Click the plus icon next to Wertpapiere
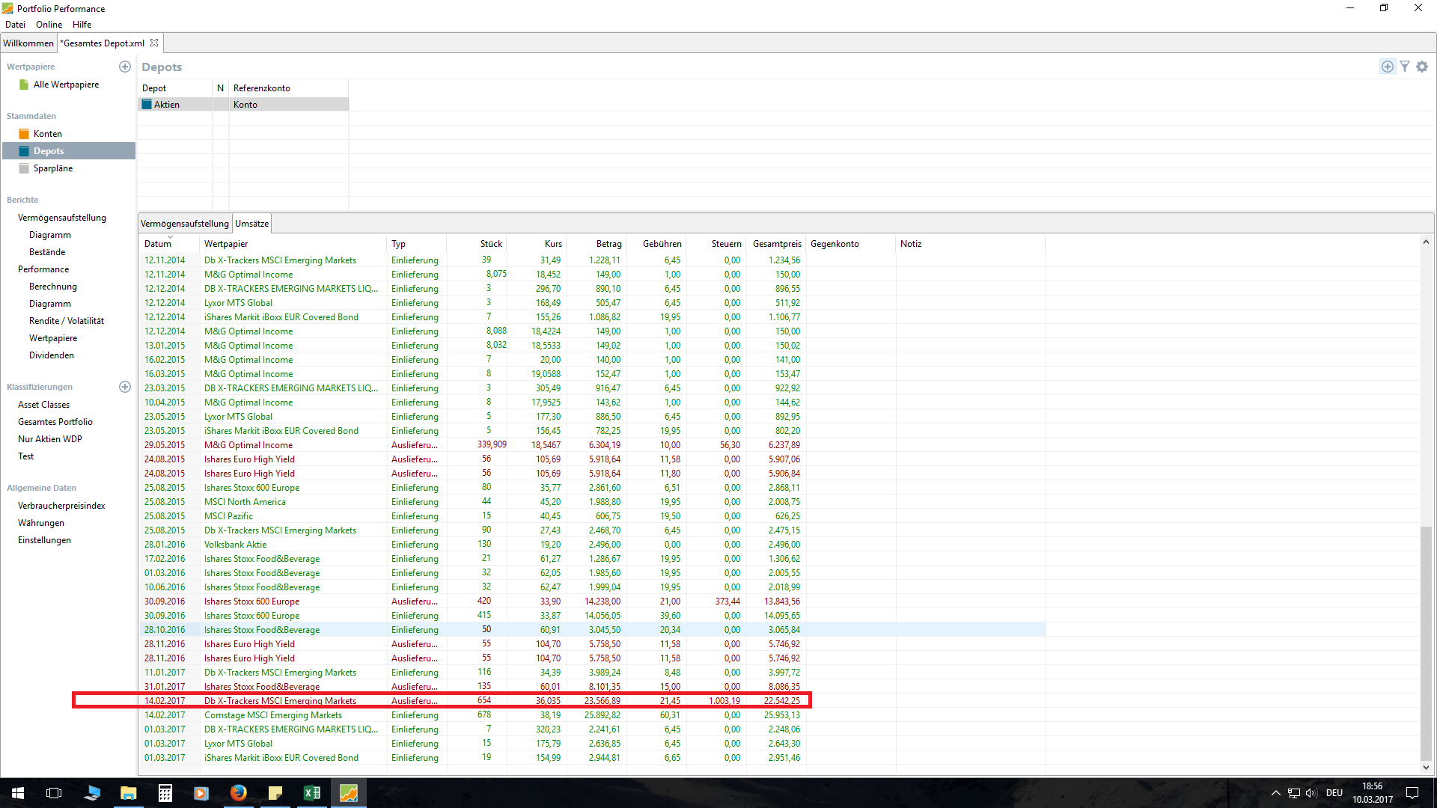The height and width of the screenshot is (808, 1437). 125,67
